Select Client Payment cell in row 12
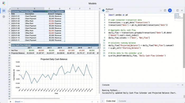The image size is (185, 103). (x=35, y=38)
